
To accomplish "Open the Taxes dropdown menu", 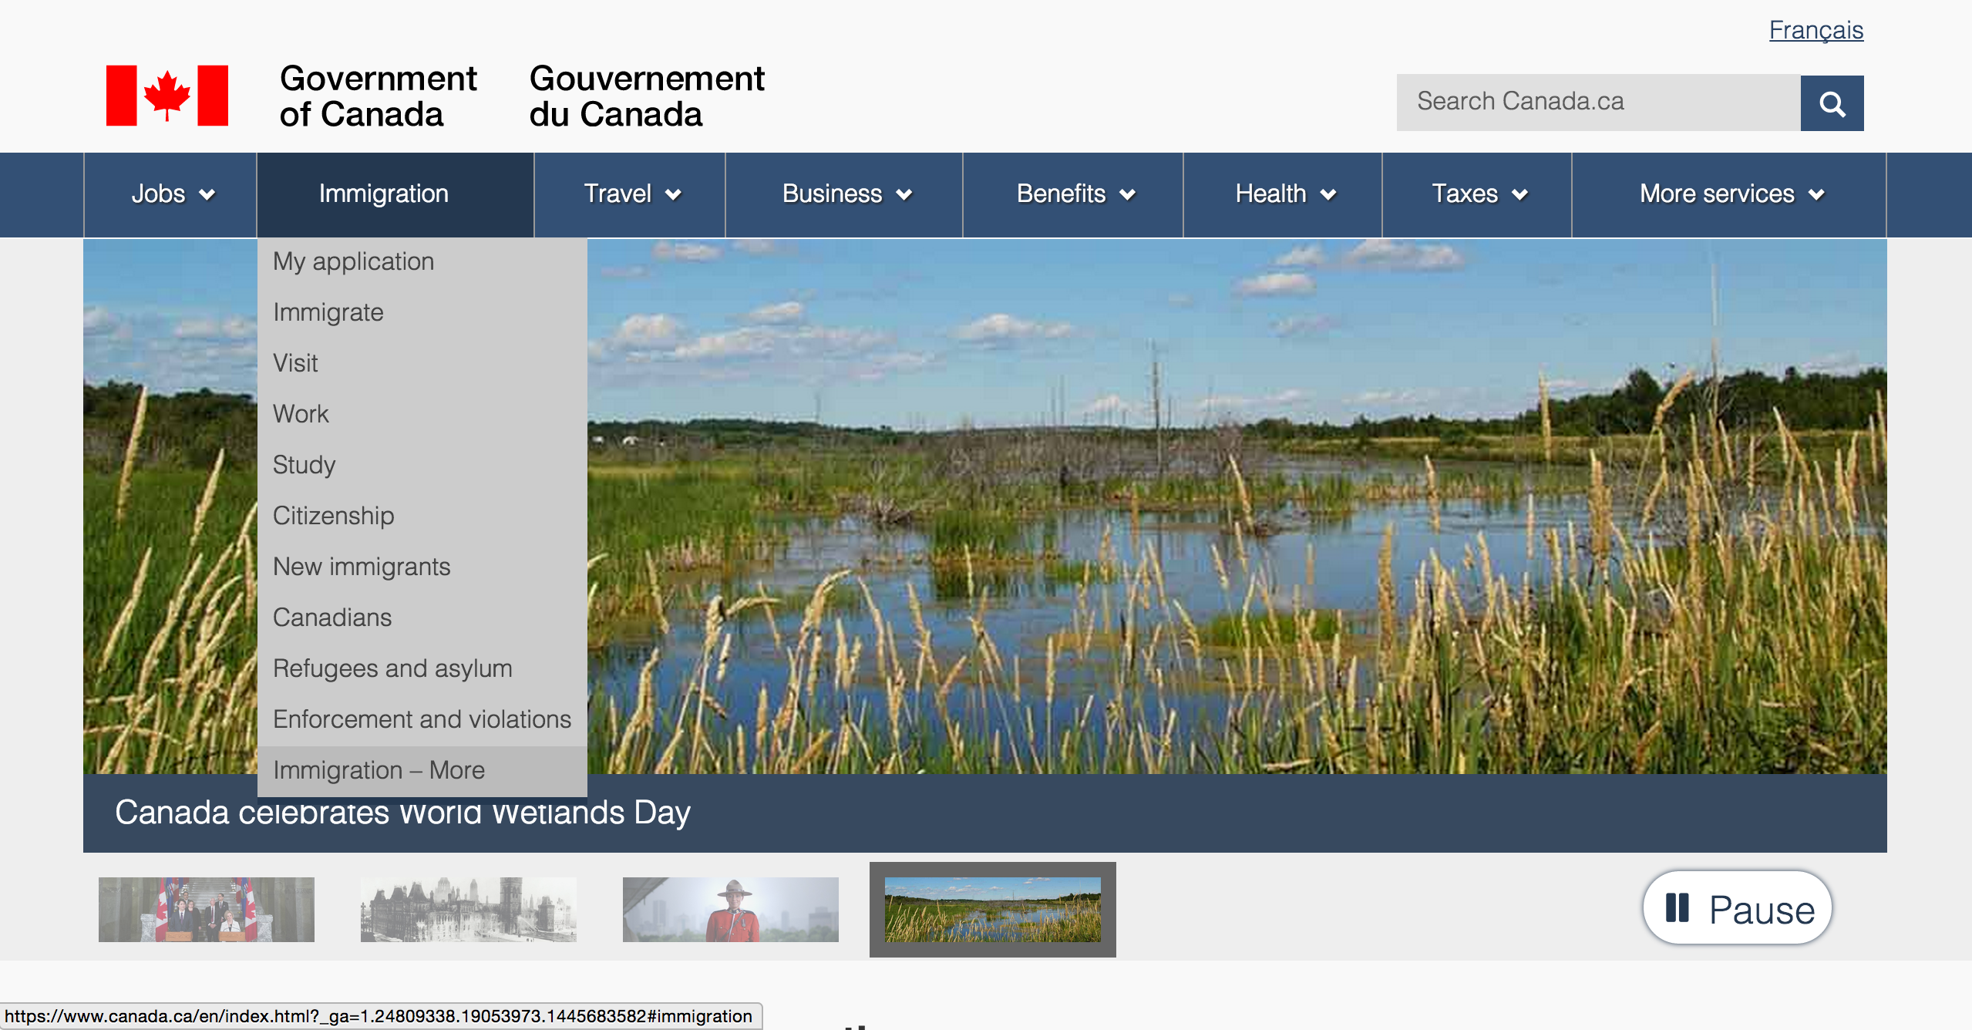I will (x=1477, y=194).
